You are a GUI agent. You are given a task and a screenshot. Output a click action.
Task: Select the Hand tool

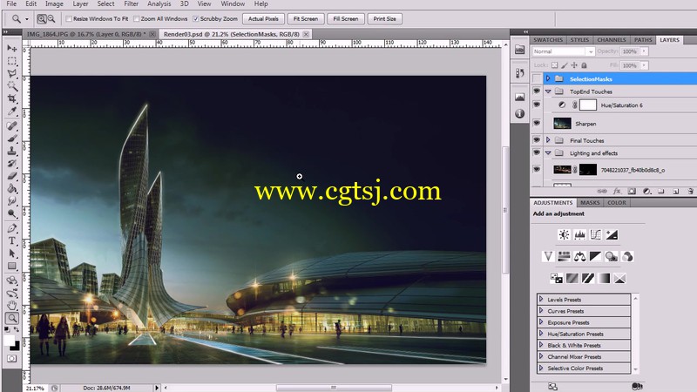[12, 306]
